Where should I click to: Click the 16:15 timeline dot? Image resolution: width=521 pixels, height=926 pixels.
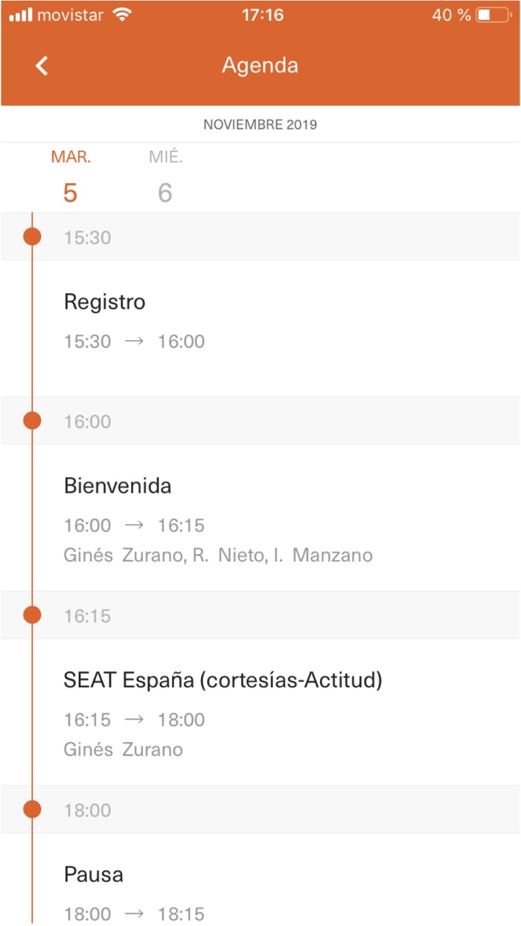32,615
